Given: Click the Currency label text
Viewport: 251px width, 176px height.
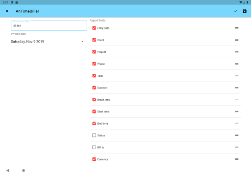Looking at the screenshot, I should click(x=102, y=159).
